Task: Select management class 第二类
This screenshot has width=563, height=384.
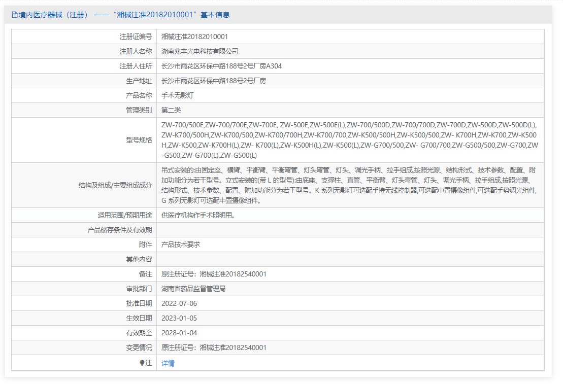Action: pyautogui.click(x=171, y=110)
